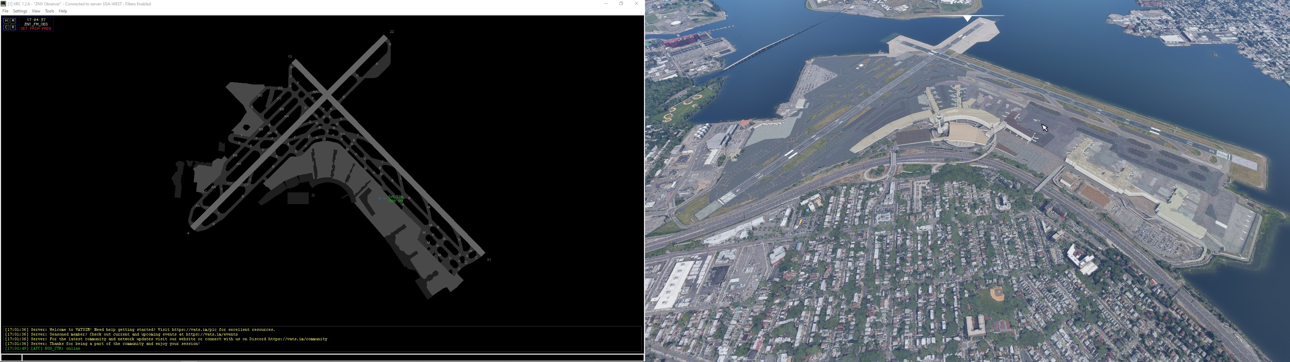Open the Tools menu
Screen dimensions: 1290x362
pyautogui.click(x=50, y=11)
